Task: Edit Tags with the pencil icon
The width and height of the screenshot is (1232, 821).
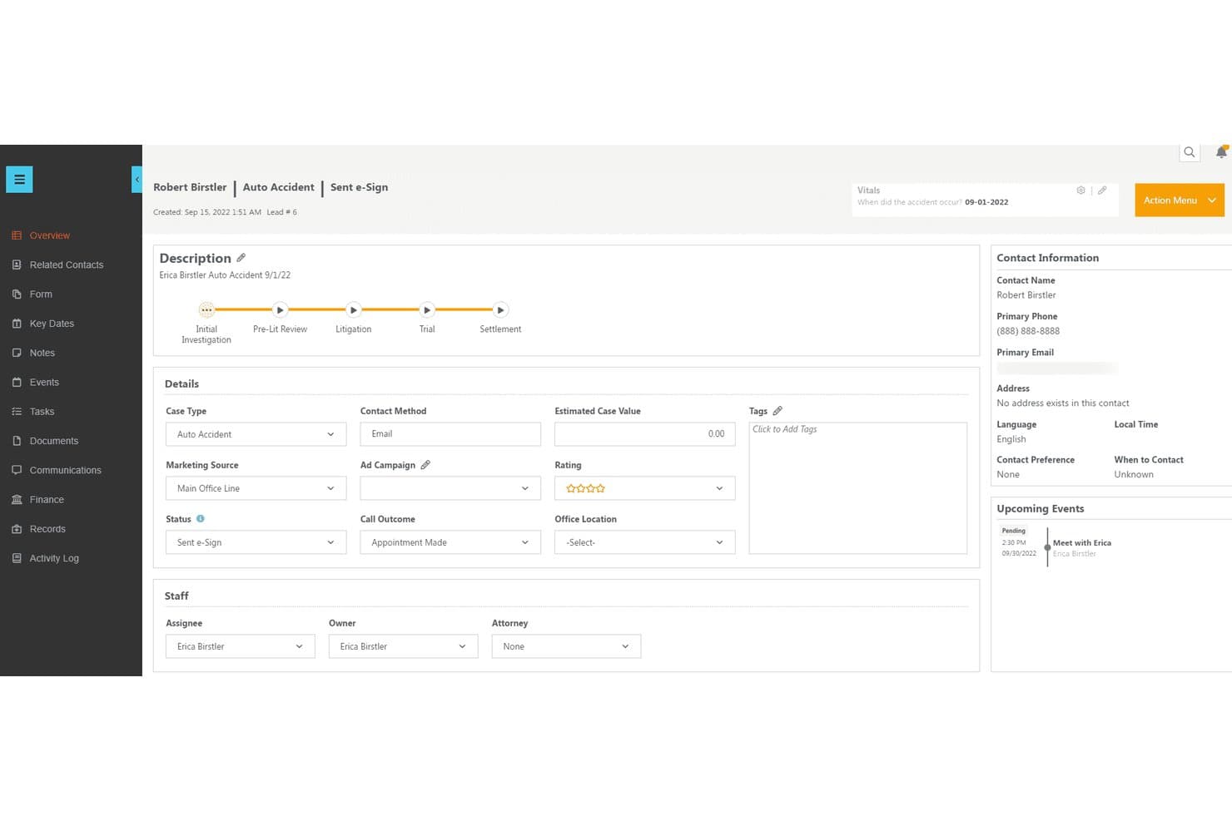Action: tap(777, 411)
